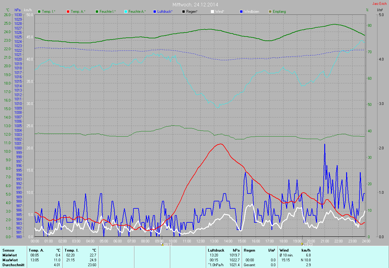This screenshot has width=389, height=268.
Task: Click the red Temp. A. legend square
Action: [68, 12]
